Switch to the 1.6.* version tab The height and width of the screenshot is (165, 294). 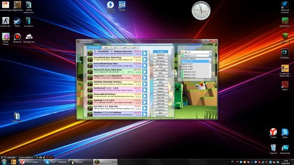click(124, 48)
